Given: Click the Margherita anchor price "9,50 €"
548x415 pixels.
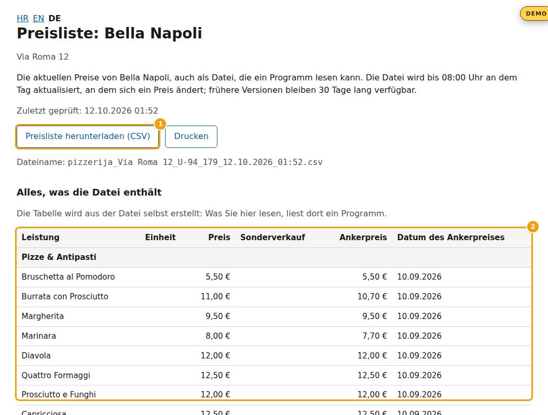Looking at the screenshot, I should (375, 316).
